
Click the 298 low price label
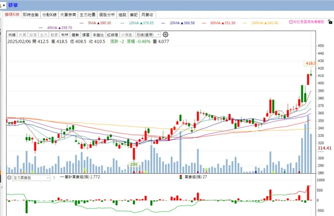[x=134, y=164]
